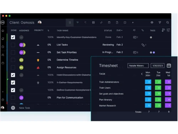Click grey tag dot on first task row

click(x=151, y=38)
